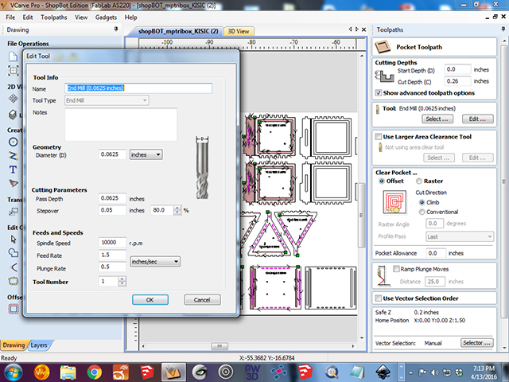Click the Offset Vectors icon
509x382 pixels.
(14, 309)
